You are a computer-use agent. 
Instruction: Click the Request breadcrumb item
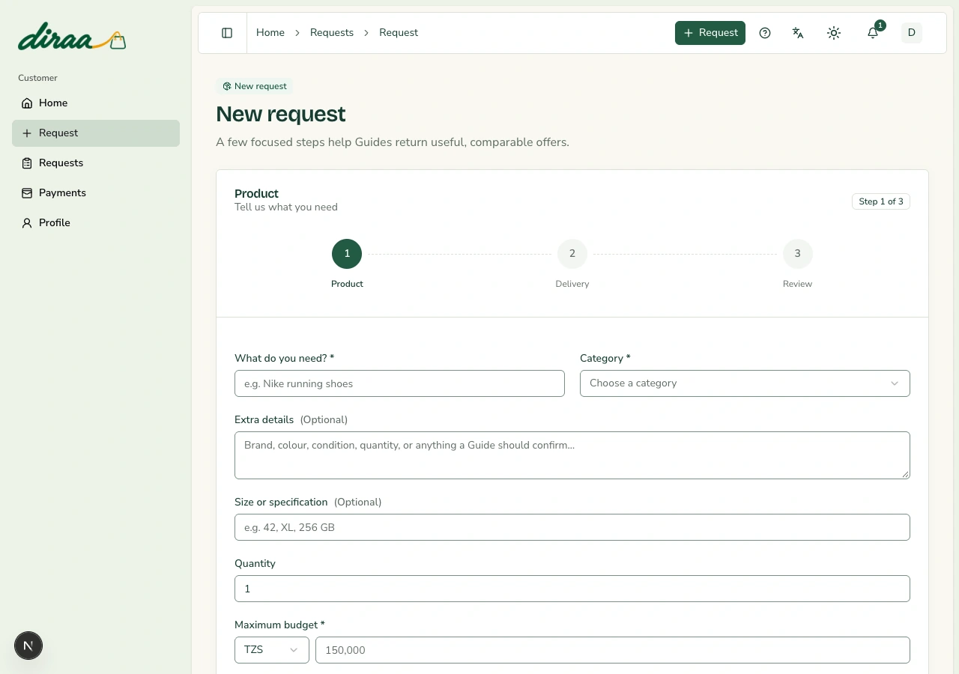(x=399, y=33)
